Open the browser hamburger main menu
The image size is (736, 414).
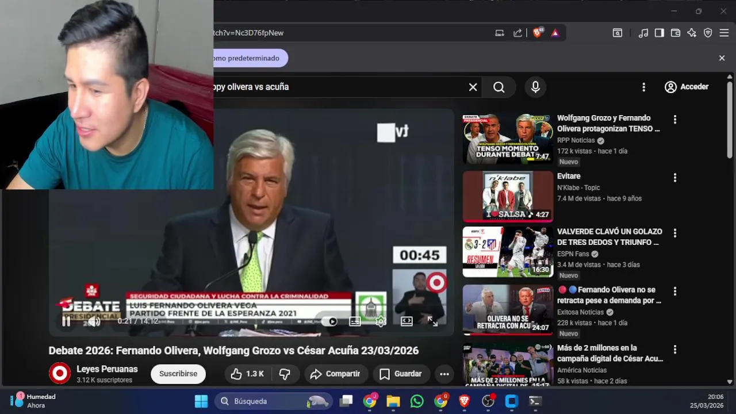click(x=724, y=33)
